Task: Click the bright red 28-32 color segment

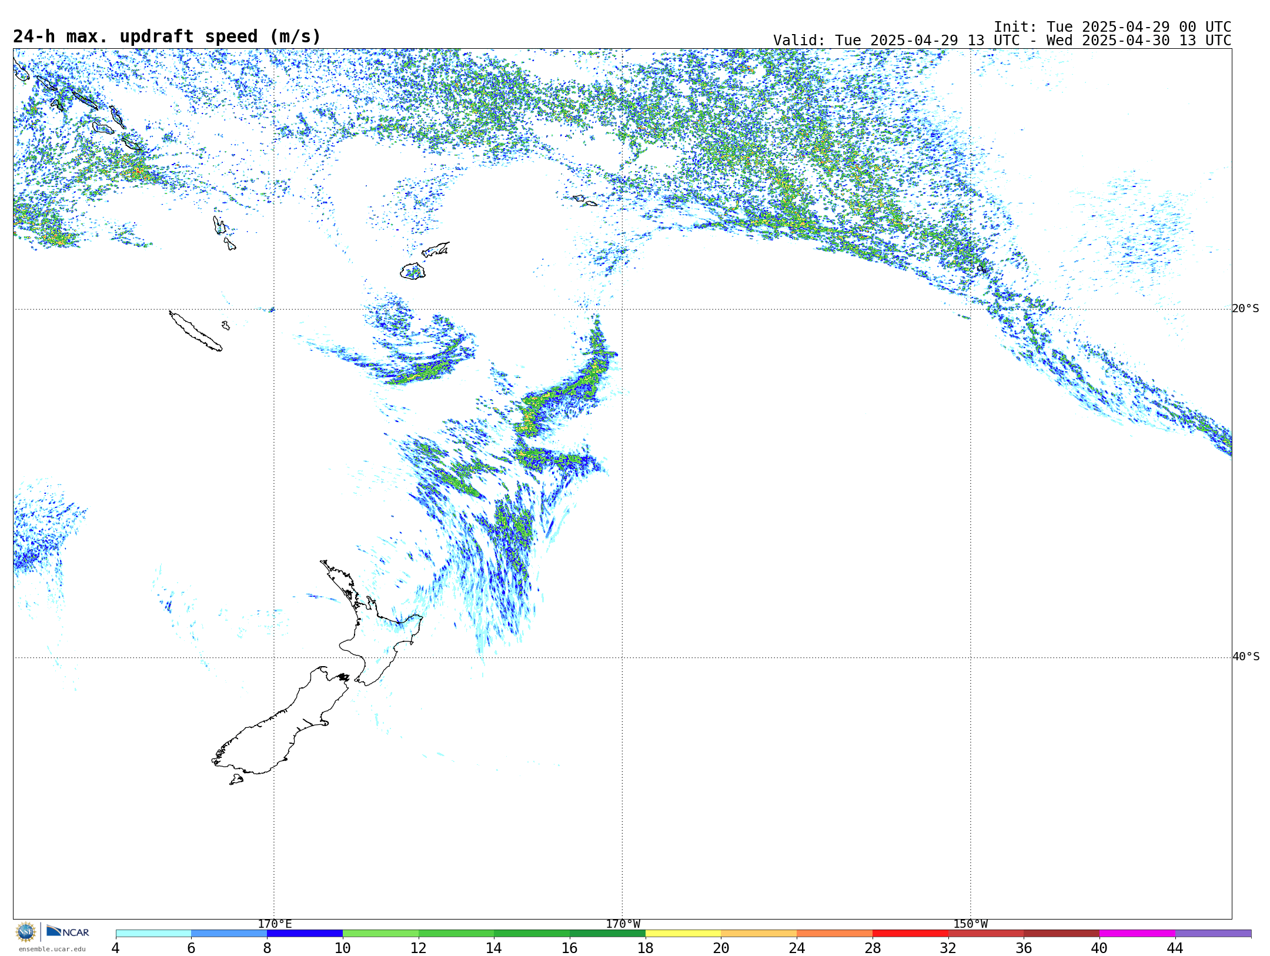Action: [910, 933]
